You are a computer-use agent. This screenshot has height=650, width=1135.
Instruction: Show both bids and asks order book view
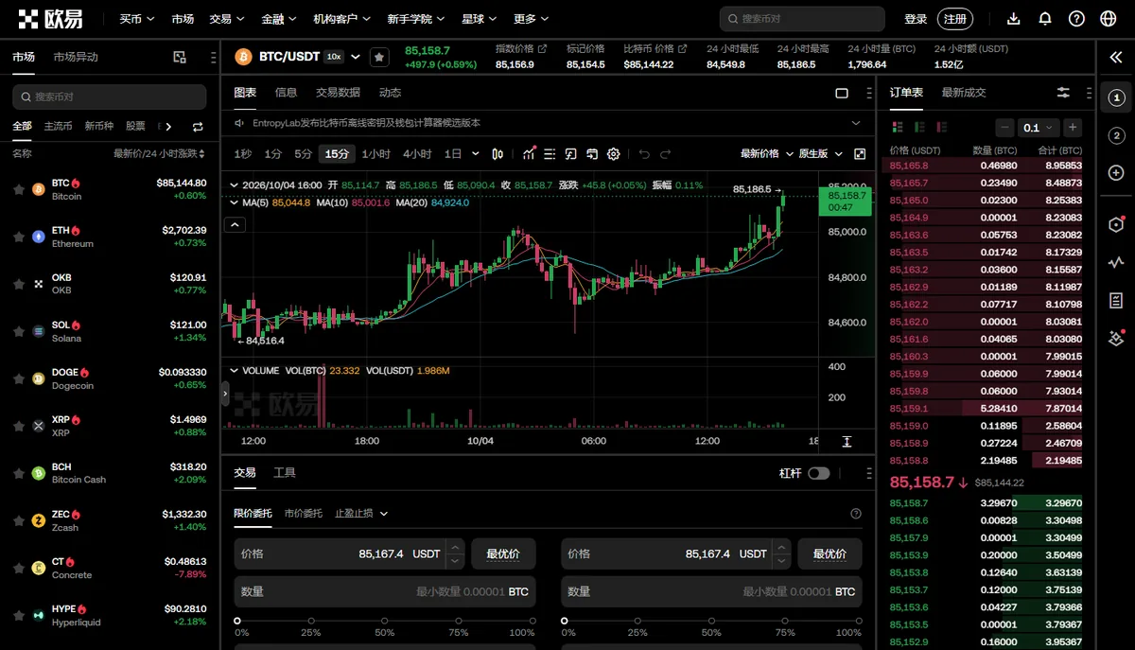coord(898,127)
